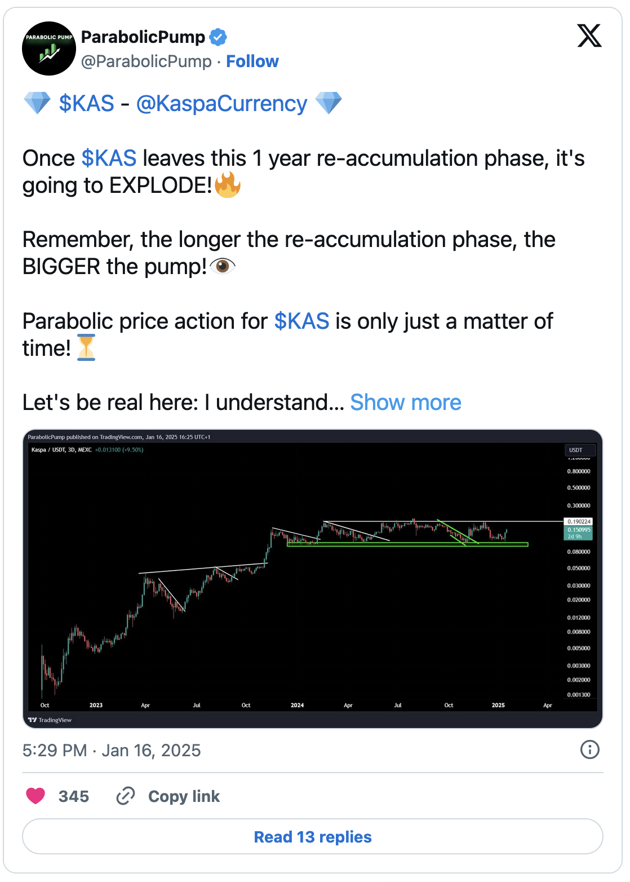Click $KAS cashtag in Parabolic price sentence
630x882 pixels.
point(301,321)
